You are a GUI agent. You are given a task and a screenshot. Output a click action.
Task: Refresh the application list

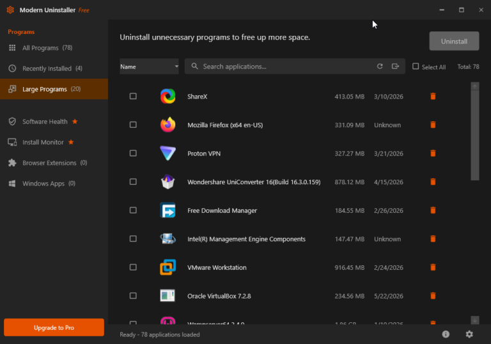380,66
